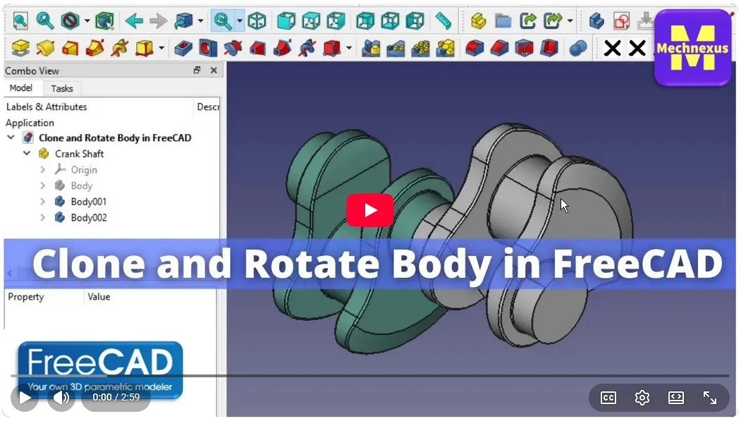The width and height of the screenshot is (741, 421).
Task: Click the Go back navigation arrow
Action: tap(134, 21)
